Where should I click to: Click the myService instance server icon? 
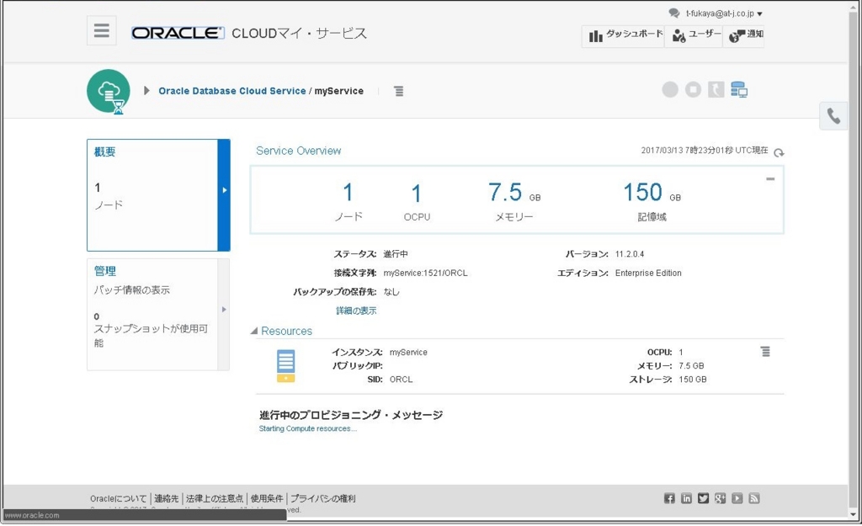click(x=286, y=365)
